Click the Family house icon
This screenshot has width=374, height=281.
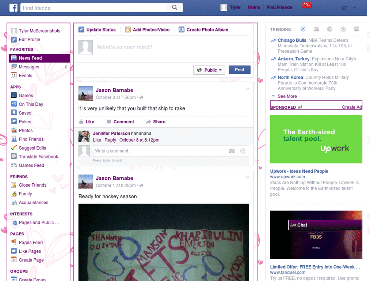[14, 194]
